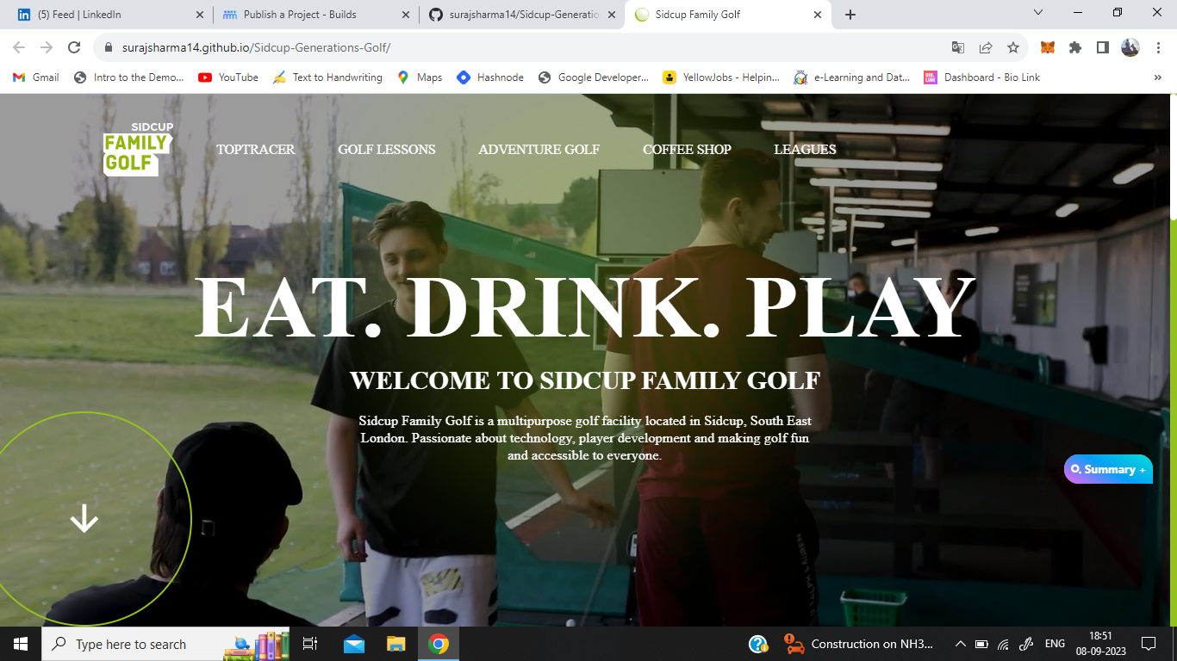Open Task View on taskbar

(x=310, y=644)
